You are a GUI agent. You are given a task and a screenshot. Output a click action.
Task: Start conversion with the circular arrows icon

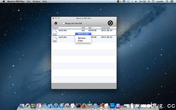110,23
